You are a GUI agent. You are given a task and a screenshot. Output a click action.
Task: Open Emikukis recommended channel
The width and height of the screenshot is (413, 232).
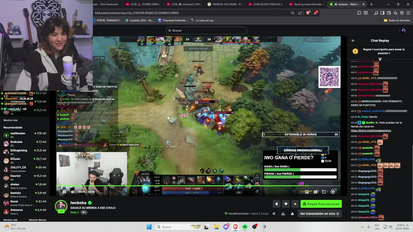click(25, 143)
